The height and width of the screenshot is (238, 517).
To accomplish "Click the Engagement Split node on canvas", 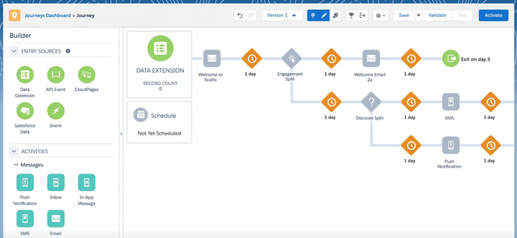I will tap(291, 59).
